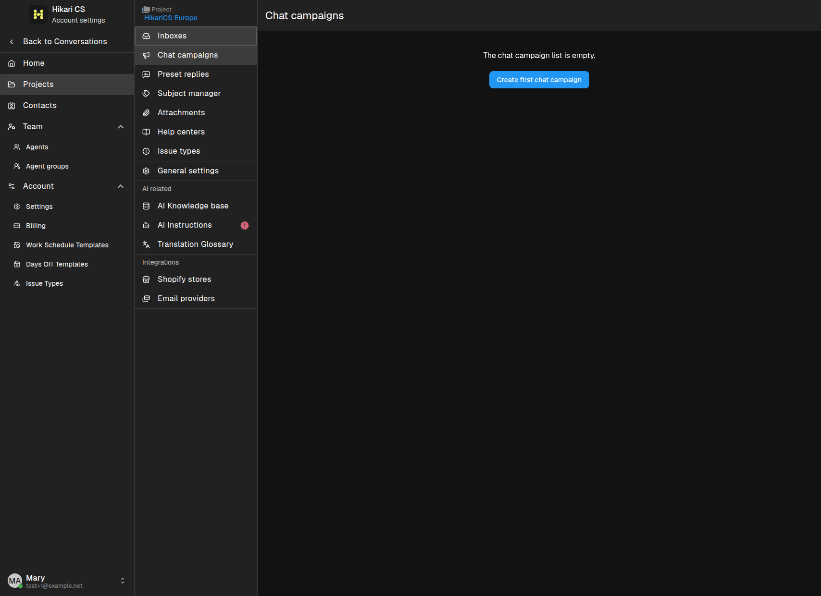This screenshot has height=596, width=821.
Task: Click the Project folder icon above HikariCS Europe
Action: (x=146, y=10)
